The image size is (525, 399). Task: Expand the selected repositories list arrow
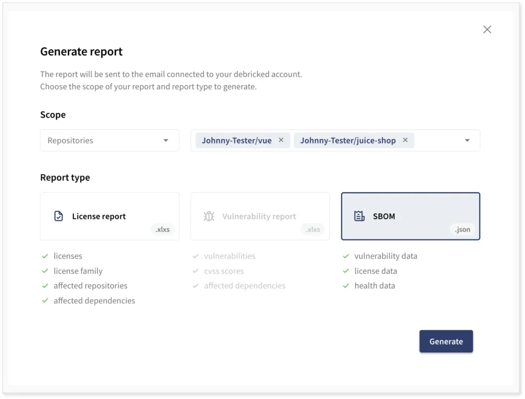pyautogui.click(x=467, y=141)
